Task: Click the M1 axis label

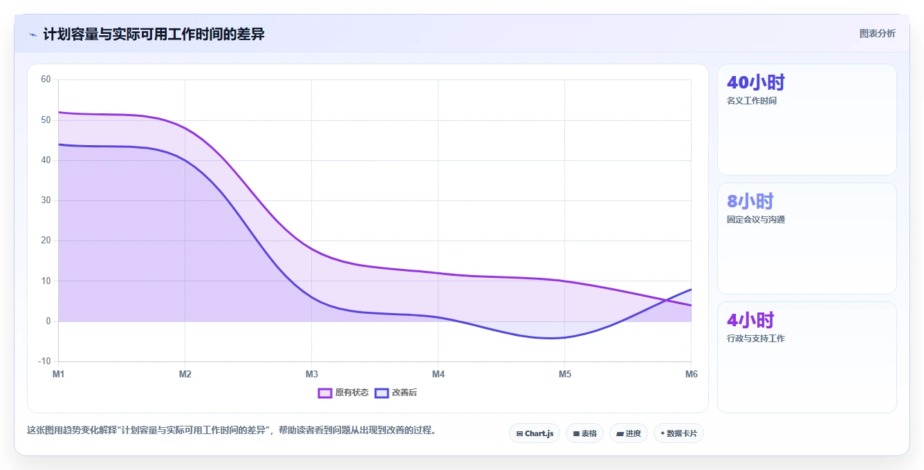Action: [59, 374]
